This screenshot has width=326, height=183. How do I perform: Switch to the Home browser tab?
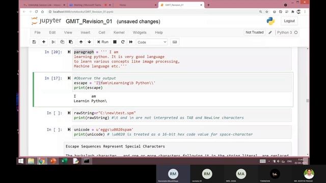tap(135, 5)
